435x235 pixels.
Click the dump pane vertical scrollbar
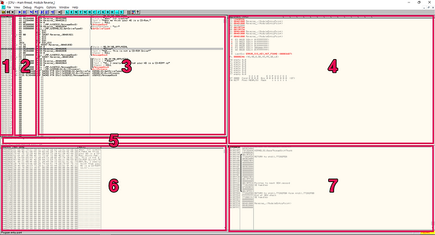coord(225,189)
